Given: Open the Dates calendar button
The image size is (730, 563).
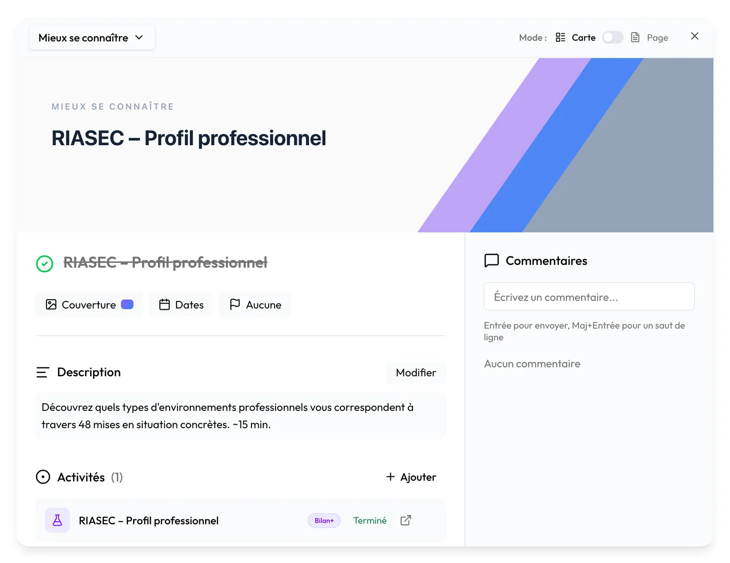Looking at the screenshot, I should click(181, 305).
